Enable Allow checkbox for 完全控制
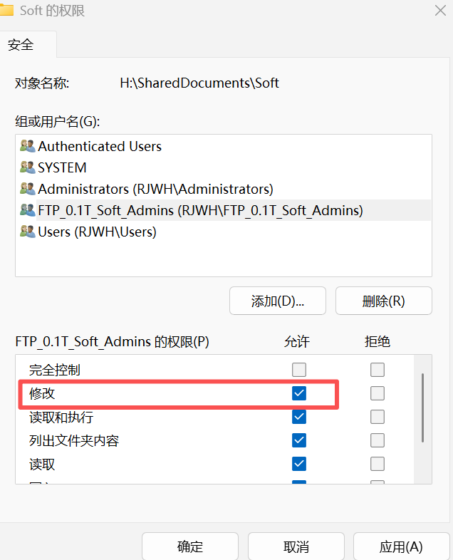Image resolution: width=453 pixels, height=560 pixels. pyautogui.click(x=298, y=370)
